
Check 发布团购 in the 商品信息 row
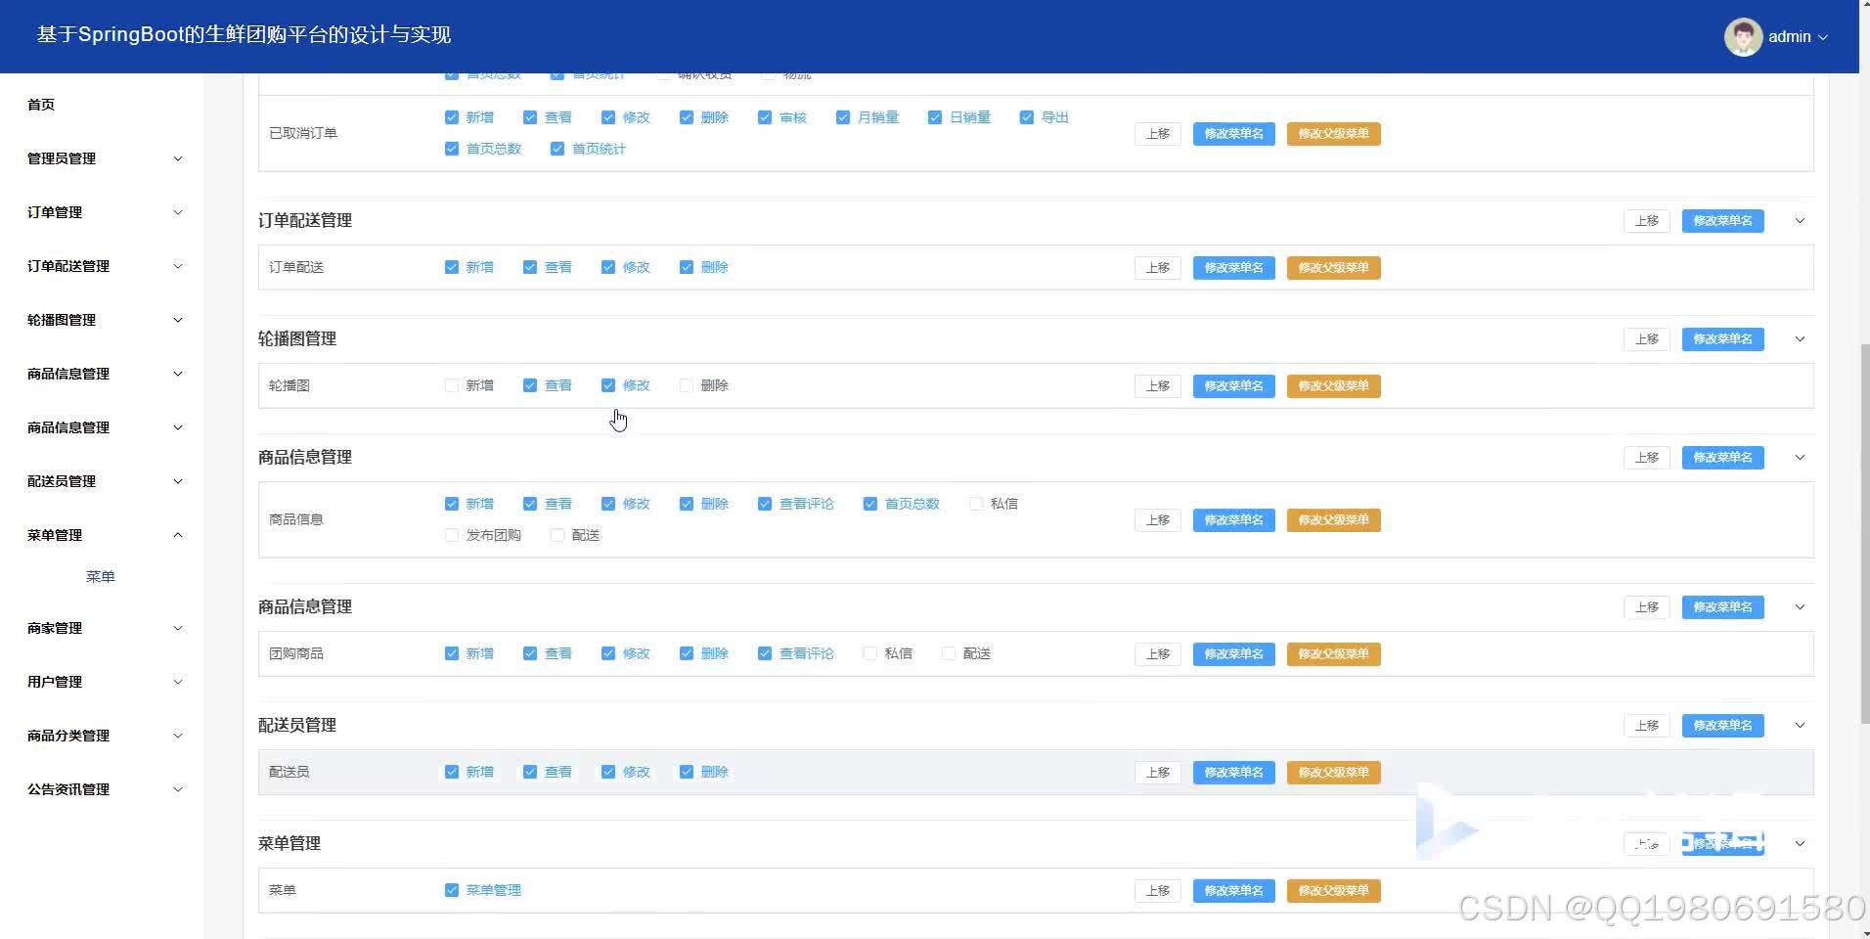(451, 535)
